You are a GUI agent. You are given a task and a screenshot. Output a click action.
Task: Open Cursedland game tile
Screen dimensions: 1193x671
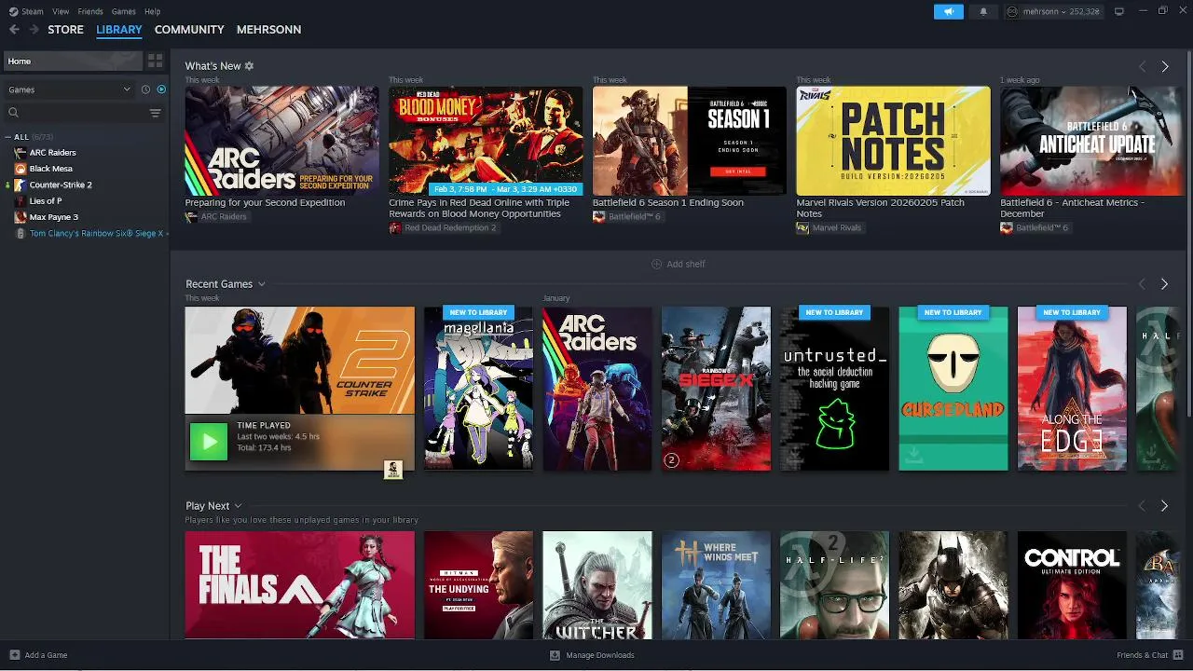coord(953,389)
